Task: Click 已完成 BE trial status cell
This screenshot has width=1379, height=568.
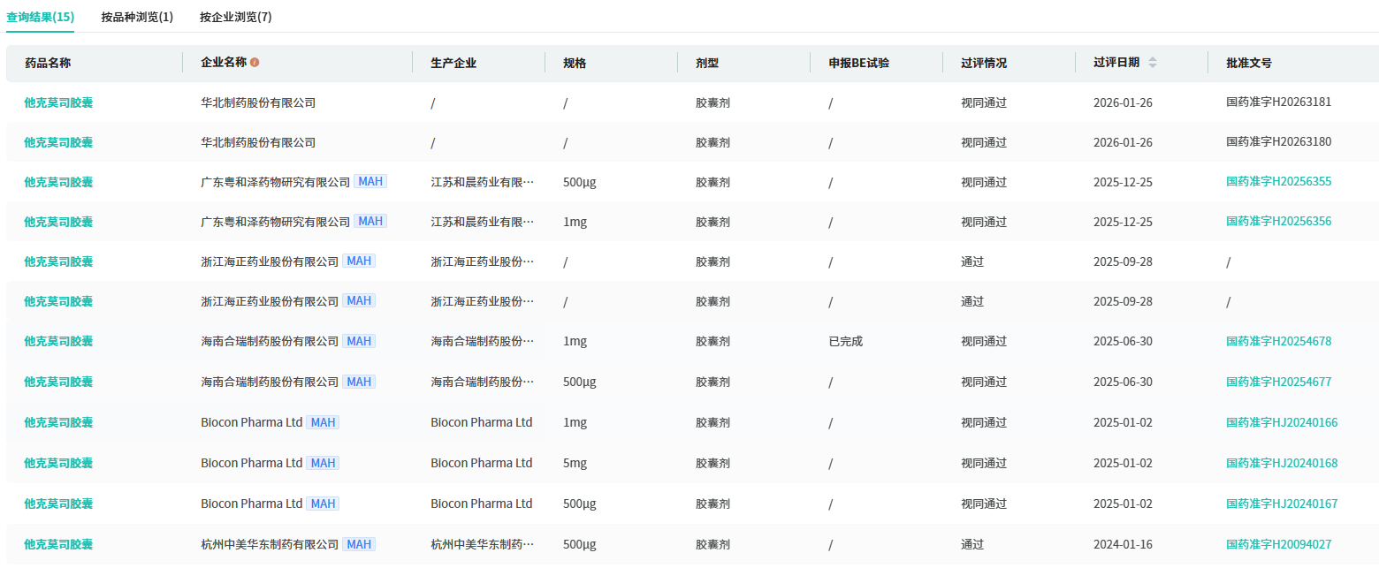Action: [x=845, y=341]
